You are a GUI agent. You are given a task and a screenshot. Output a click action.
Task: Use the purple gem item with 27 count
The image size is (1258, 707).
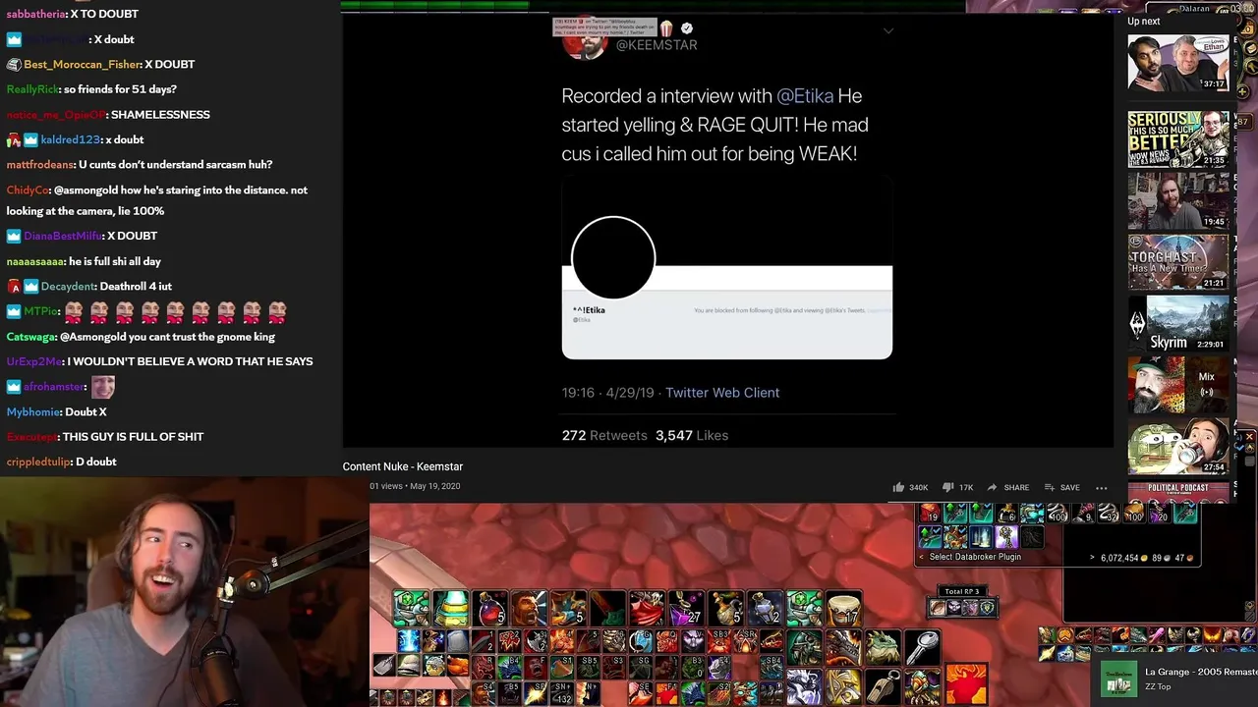[686, 609]
